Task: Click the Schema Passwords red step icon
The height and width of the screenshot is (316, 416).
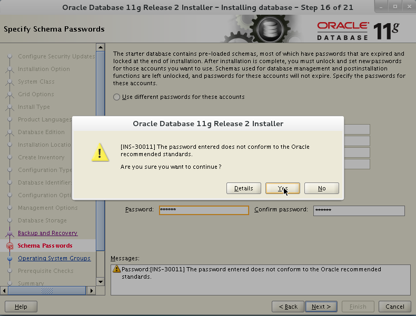Action: click(10, 246)
